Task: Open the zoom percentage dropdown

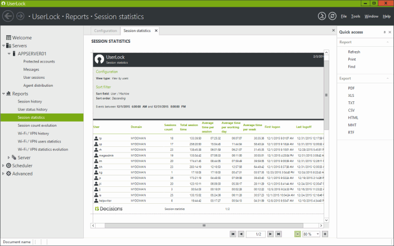Action: point(317,234)
